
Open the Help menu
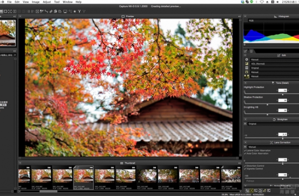79,2
